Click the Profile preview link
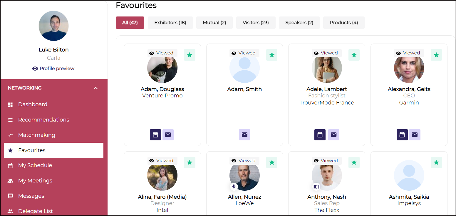This screenshot has width=456, height=216. point(53,69)
